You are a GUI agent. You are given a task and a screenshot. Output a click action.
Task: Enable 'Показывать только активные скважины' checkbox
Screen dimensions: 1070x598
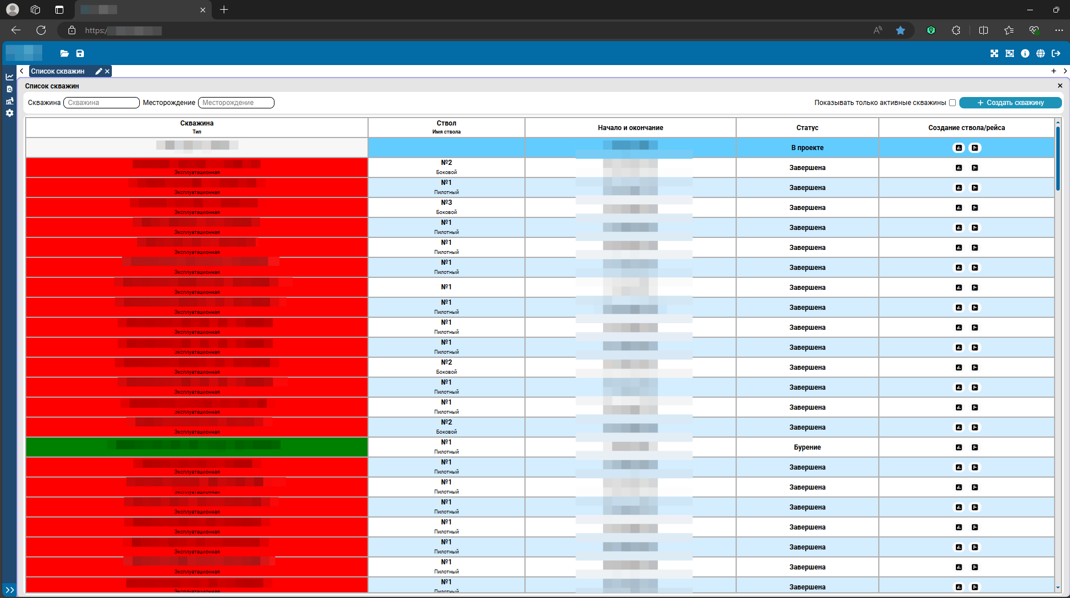click(952, 103)
